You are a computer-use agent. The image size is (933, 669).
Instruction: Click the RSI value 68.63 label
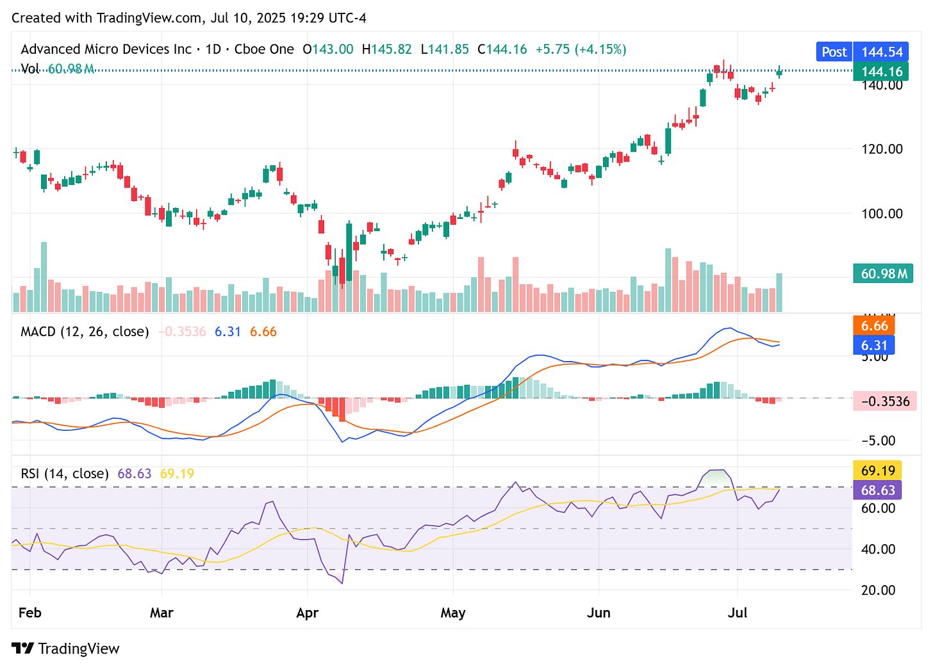coord(877,490)
